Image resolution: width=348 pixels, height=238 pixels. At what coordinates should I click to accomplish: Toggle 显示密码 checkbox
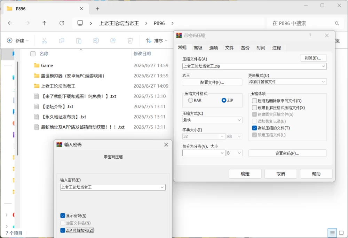(63, 216)
